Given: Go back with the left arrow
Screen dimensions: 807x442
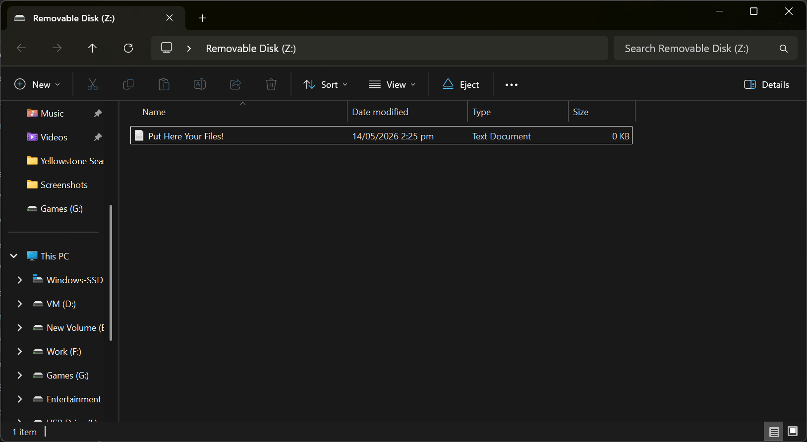Looking at the screenshot, I should pyautogui.click(x=21, y=48).
